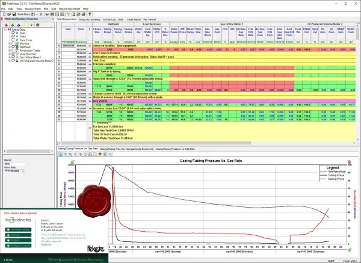Click the Save floppy disk toolbar icon
Screen dimensions: 361x263
[x=14, y=14]
